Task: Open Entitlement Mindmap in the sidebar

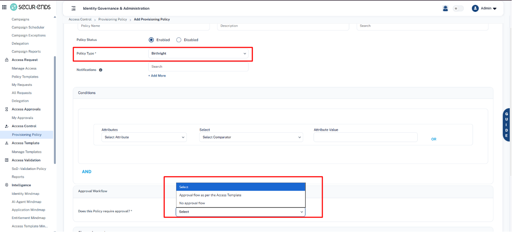Action: (x=29, y=218)
